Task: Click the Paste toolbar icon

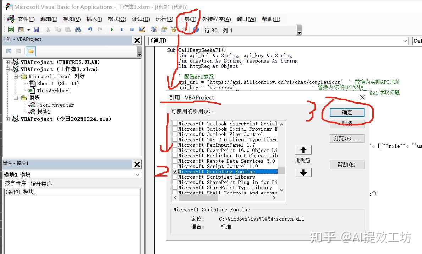Action: (x=68, y=29)
